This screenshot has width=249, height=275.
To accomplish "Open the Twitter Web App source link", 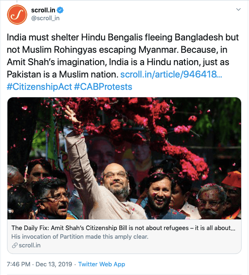I will click(x=102, y=264).
